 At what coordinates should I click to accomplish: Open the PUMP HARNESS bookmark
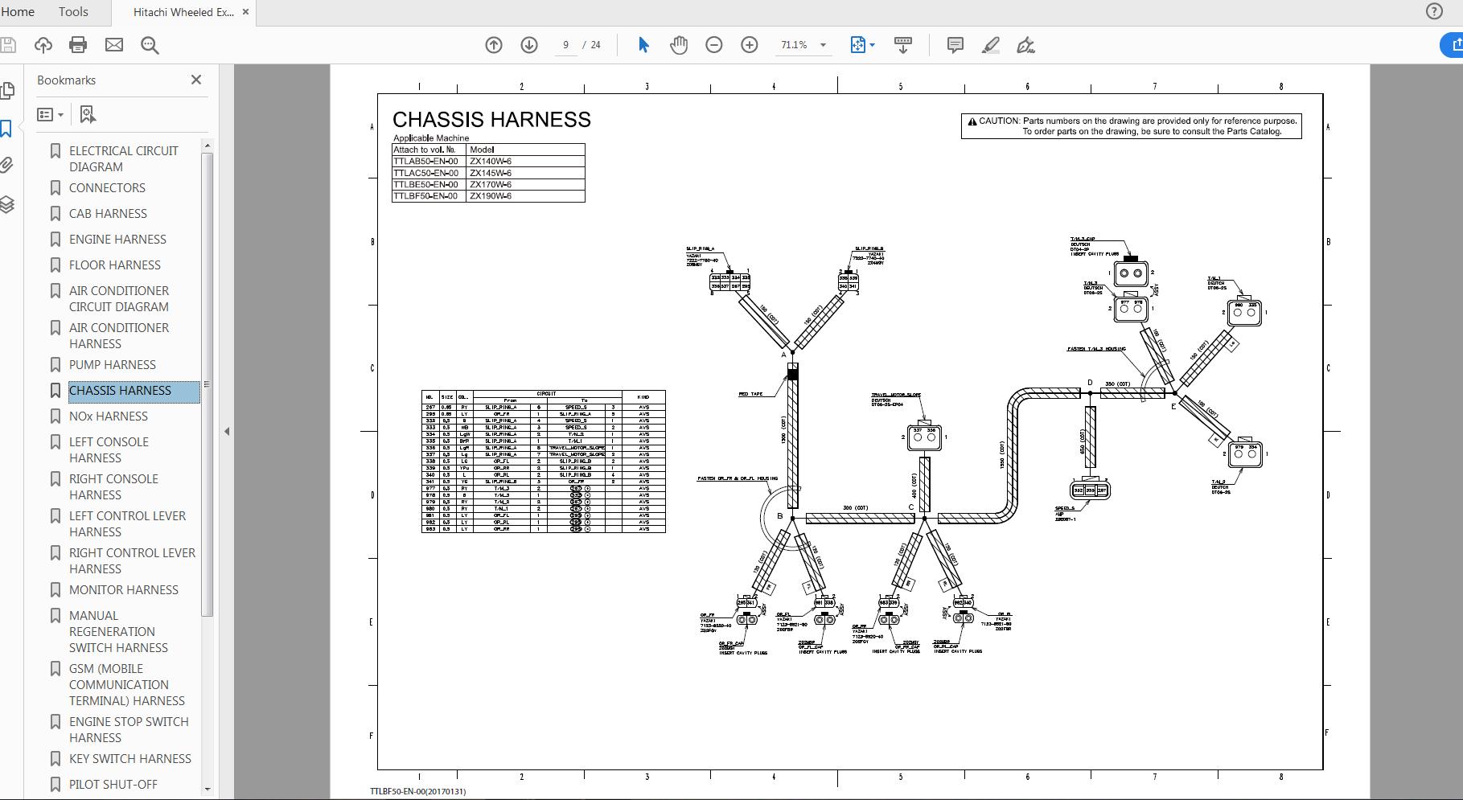pos(113,364)
